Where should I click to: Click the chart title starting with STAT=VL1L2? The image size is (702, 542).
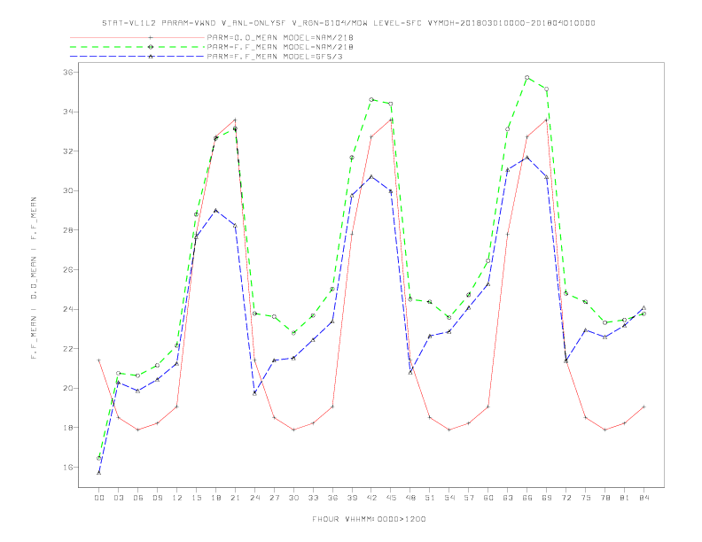point(348,23)
